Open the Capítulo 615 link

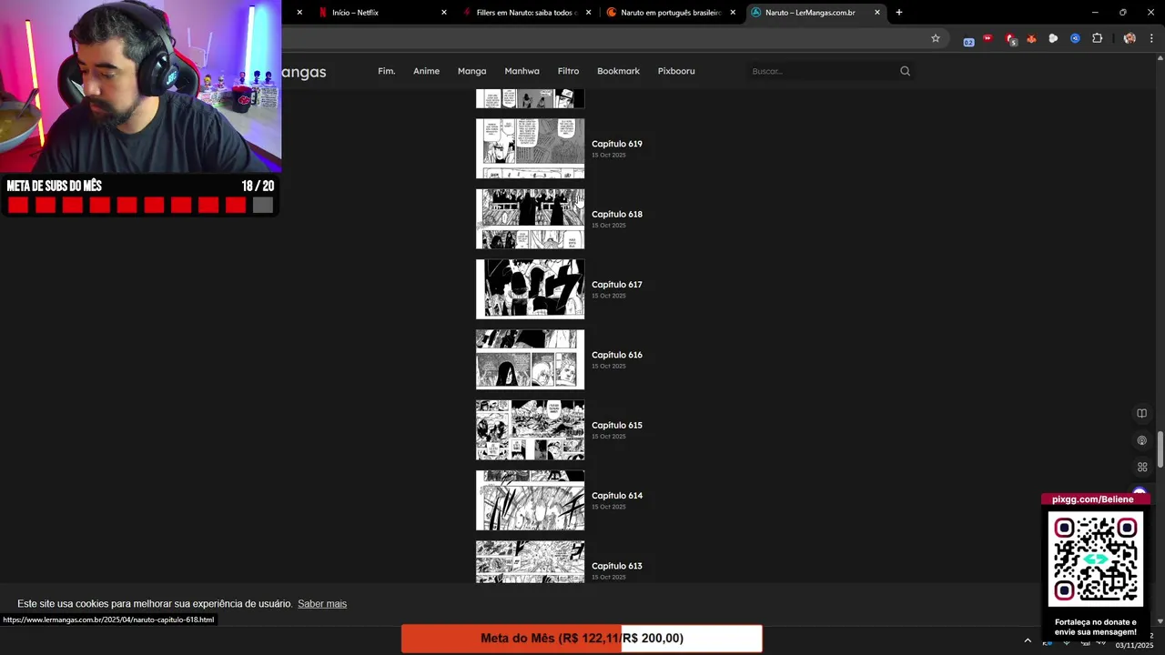(616, 425)
